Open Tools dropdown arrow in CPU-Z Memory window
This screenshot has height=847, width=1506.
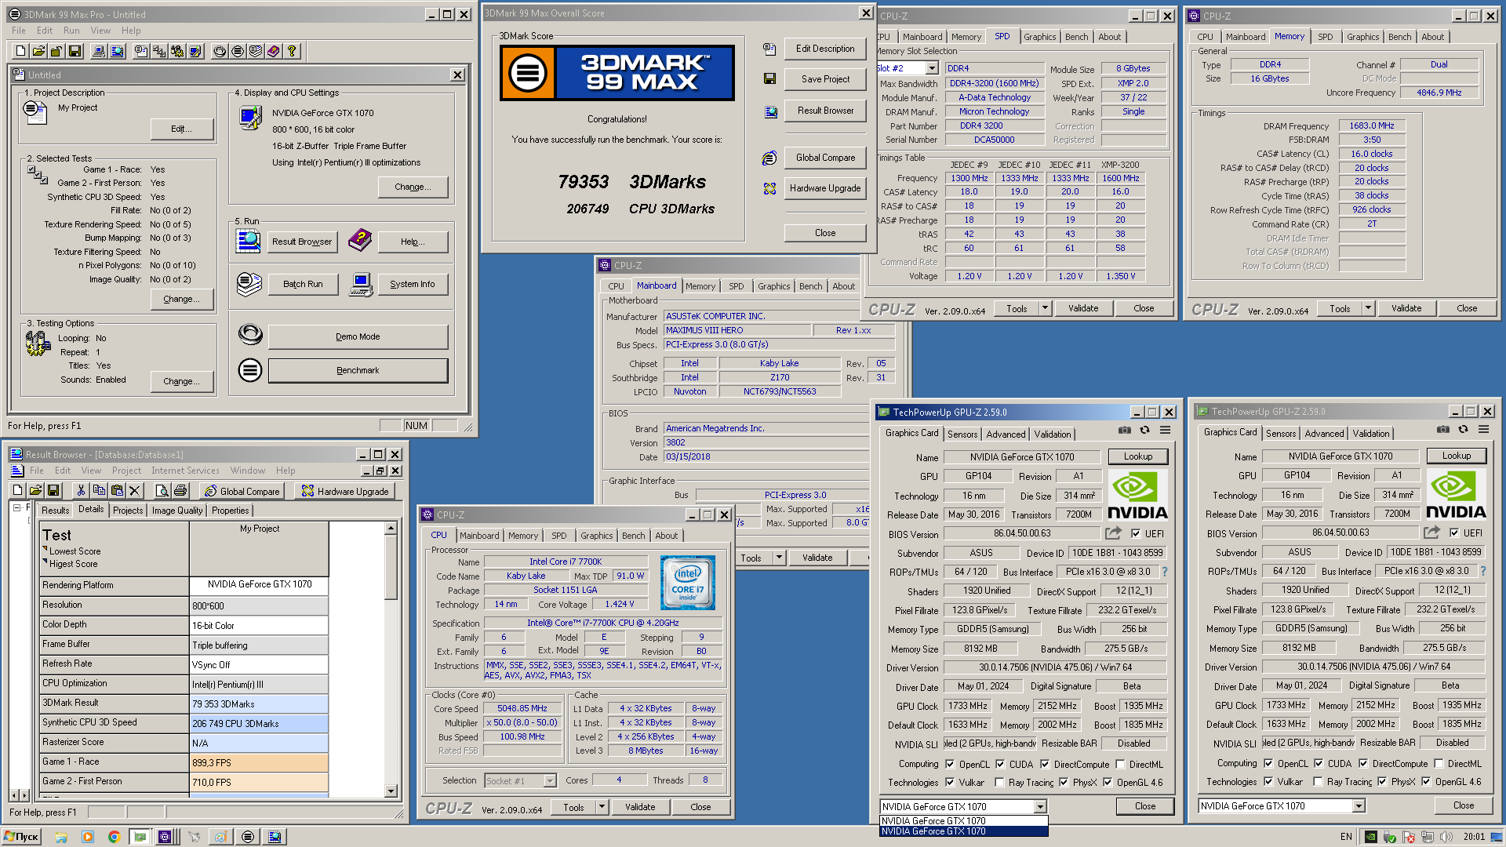[1368, 309]
